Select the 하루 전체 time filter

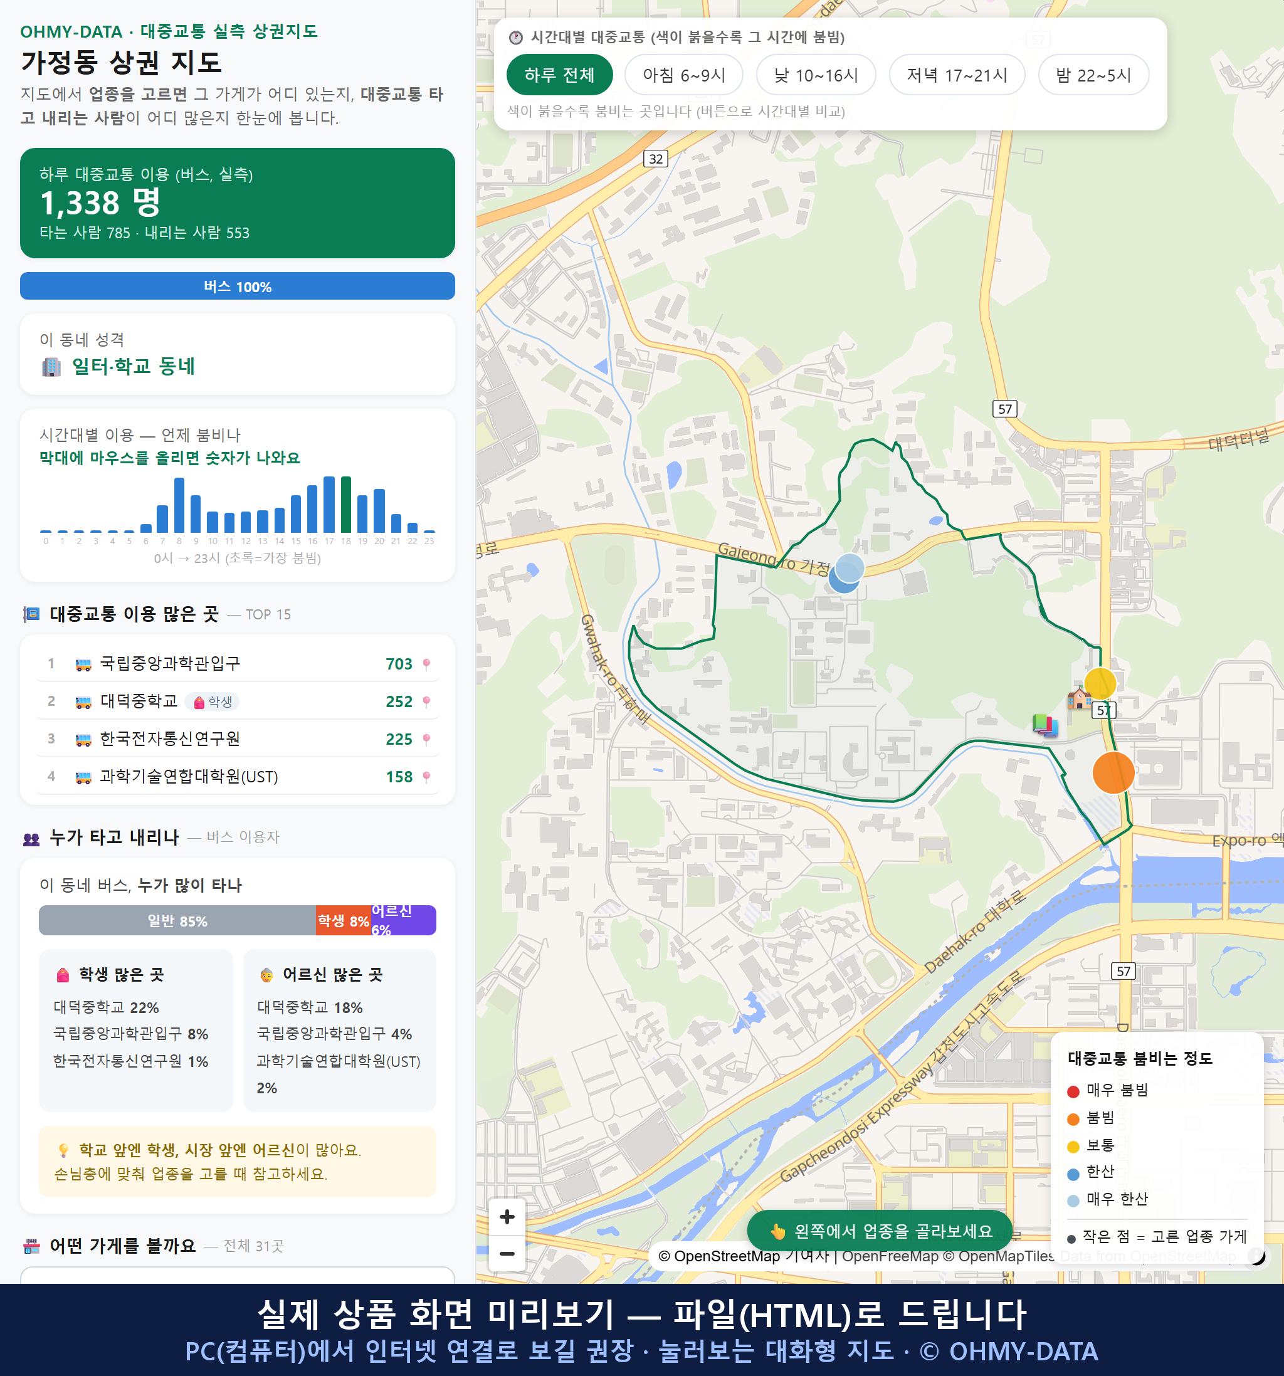(559, 75)
